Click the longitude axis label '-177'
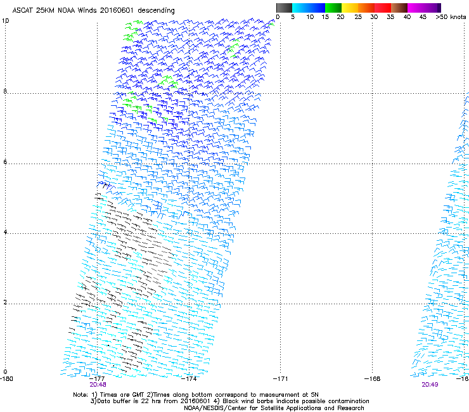Viewport: 469px width, 412px height. coord(97,379)
